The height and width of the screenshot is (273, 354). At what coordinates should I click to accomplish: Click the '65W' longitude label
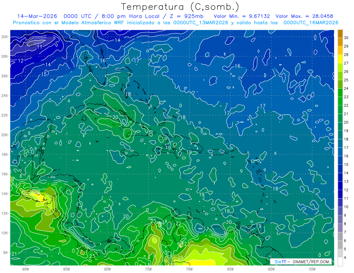(x=230, y=269)
